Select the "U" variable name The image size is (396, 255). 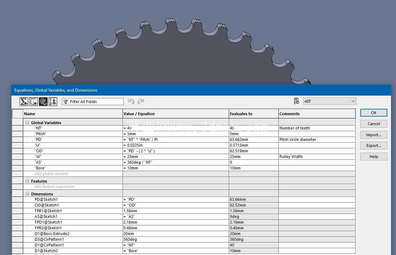pyautogui.click(x=38, y=145)
